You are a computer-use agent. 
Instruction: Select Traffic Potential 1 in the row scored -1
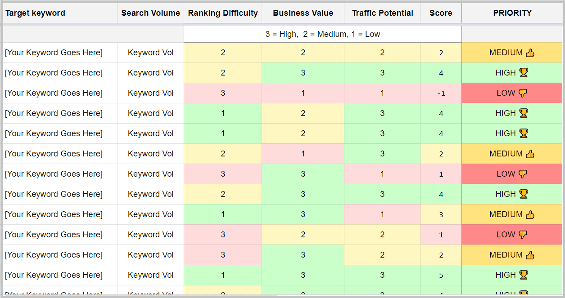[383, 93]
